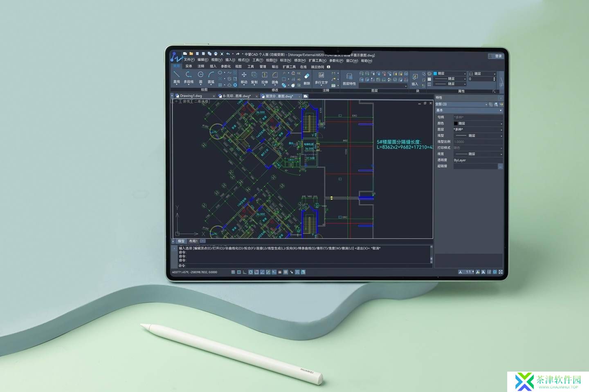Click the Undo arrow in quick access toolbar

[x=228, y=53]
